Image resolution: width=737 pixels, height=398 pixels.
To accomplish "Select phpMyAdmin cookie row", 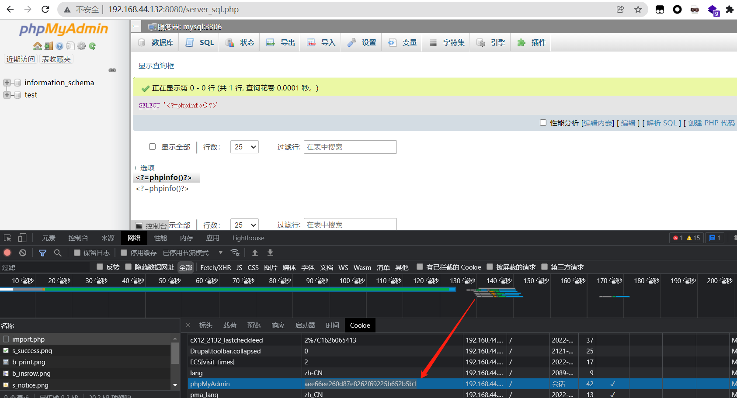I will 462,384.
